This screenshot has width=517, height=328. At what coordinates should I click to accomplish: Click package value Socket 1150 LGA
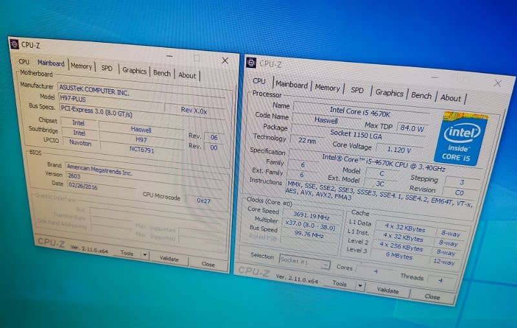[x=356, y=135]
